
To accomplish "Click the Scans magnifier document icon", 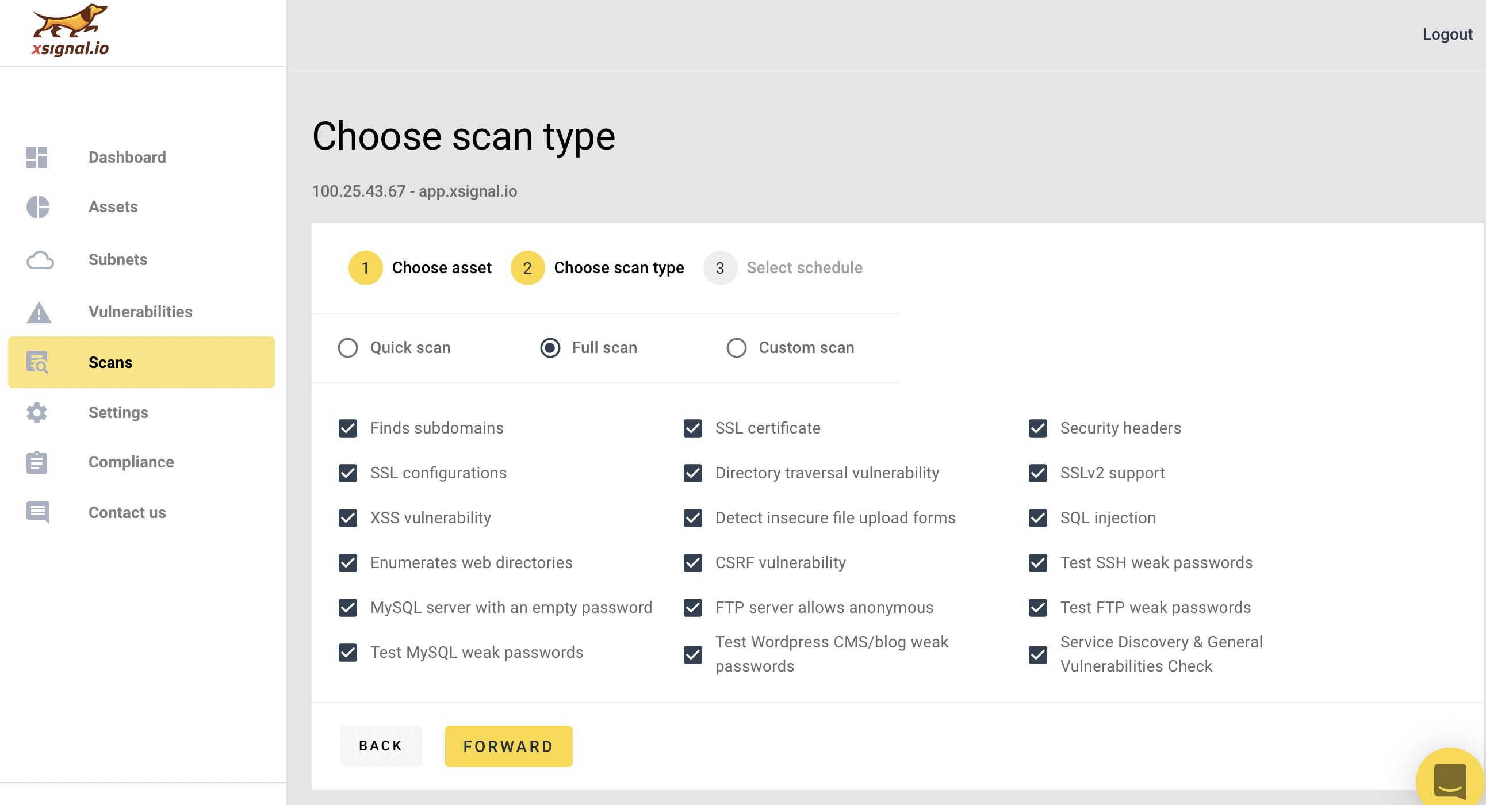I will click(37, 363).
